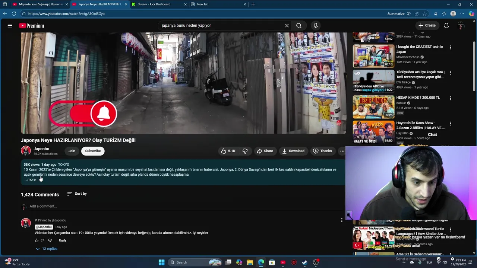The image size is (477, 268).
Task: Open options for HESAP KİMDE video
Action: pyautogui.click(x=451, y=98)
